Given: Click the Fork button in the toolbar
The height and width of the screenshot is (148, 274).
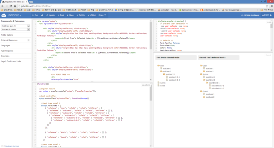Looking at the screenshot, I should pyautogui.click(x=61, y=15).
